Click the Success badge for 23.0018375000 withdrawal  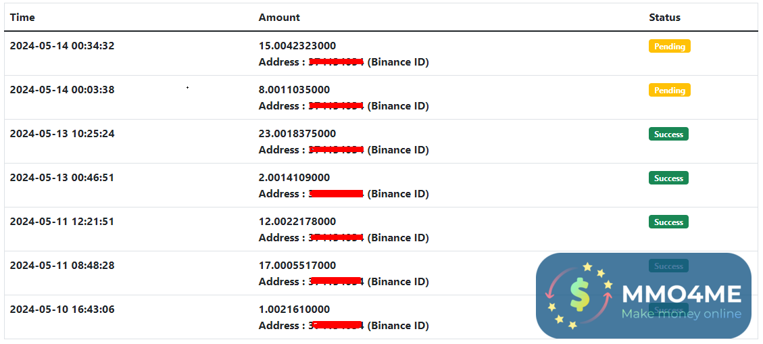click(x=668, y=134)
